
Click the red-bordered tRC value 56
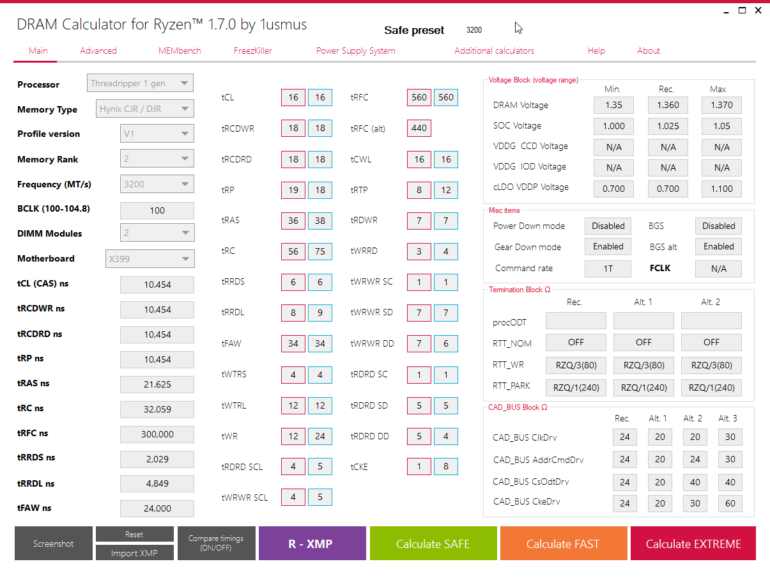tap(293, 251)
